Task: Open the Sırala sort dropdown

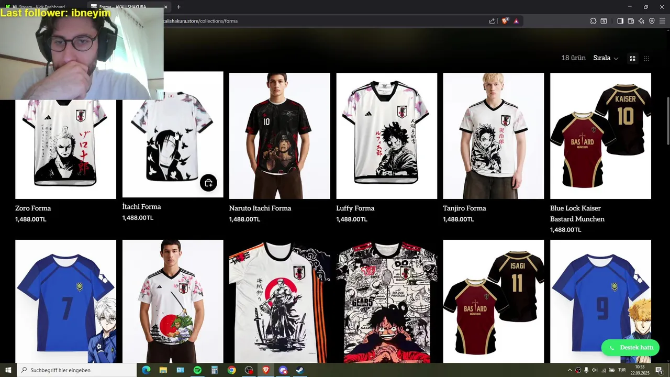Action: [606, 58]
